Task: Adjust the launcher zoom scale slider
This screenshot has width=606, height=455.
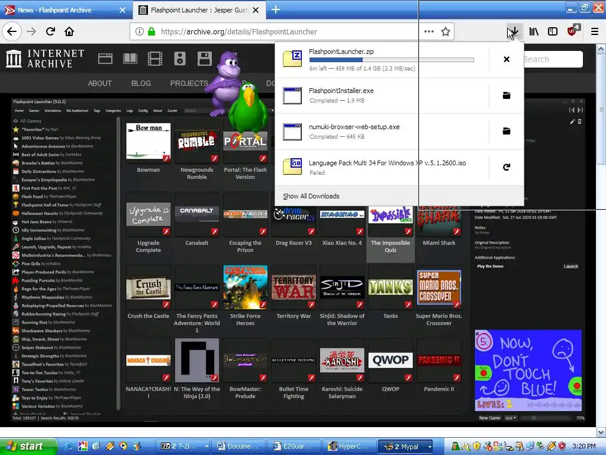Action: point(546,418)
